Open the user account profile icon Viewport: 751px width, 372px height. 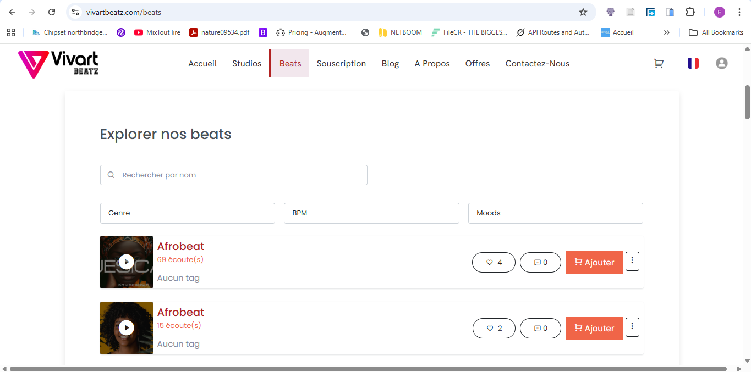721,64
